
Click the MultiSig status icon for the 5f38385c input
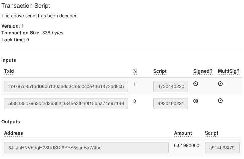pyautogui.click(x=220, y=101)
